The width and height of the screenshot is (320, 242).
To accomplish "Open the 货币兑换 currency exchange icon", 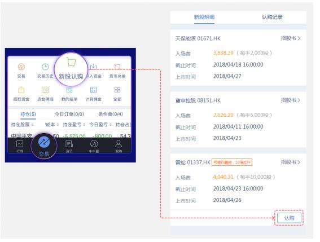I will point(117,67).
